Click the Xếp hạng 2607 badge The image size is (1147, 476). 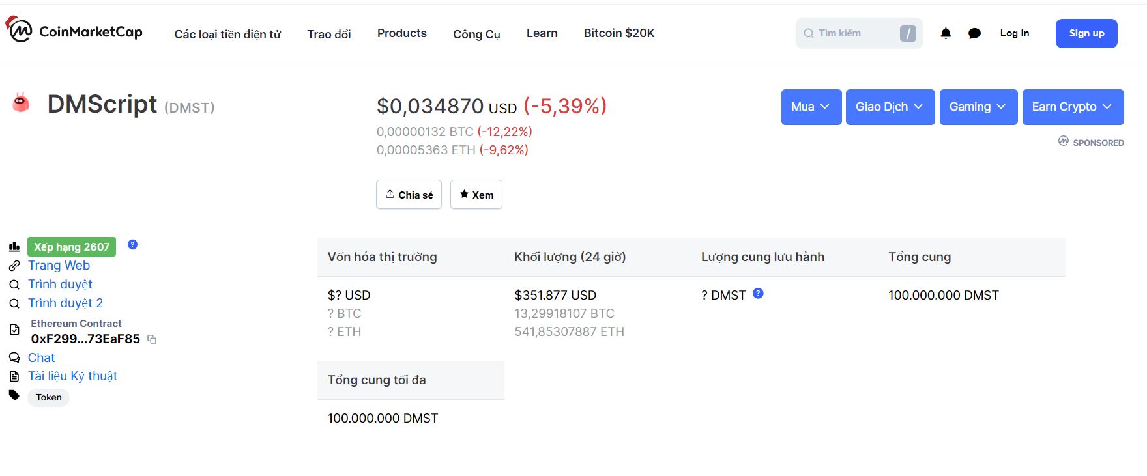pyautogui.click(x=72, y=247)
